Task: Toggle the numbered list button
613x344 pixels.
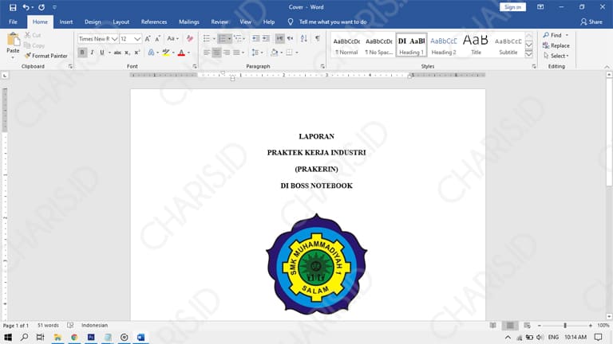Action: tap(222, 38)
